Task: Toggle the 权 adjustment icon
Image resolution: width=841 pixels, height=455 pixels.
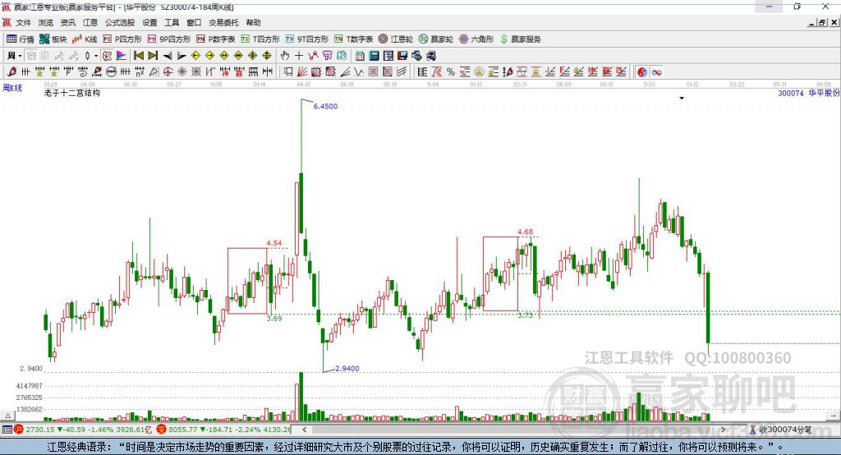Action: pyautogui.click(x=107, y=56)
